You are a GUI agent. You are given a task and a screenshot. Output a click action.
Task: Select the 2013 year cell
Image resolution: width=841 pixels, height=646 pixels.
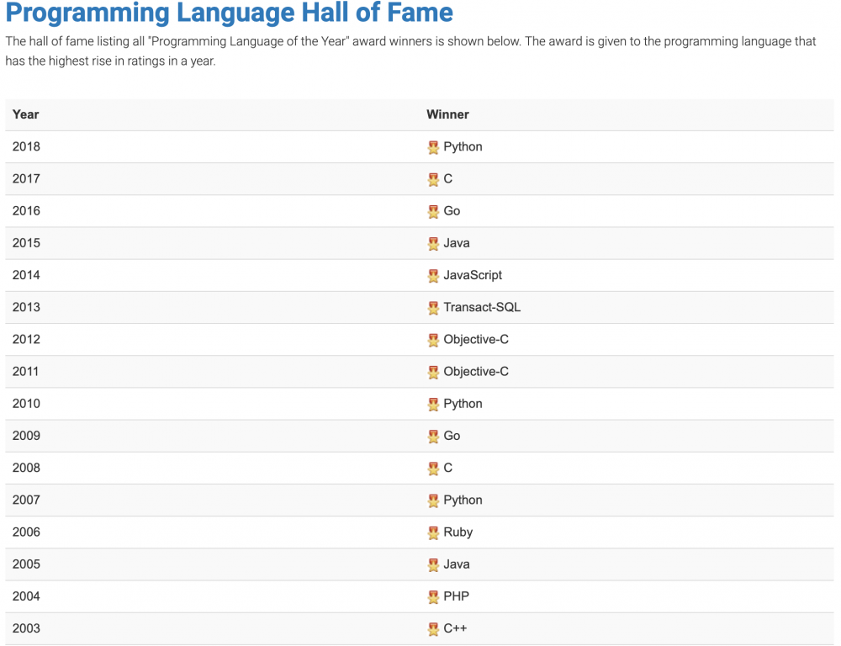coord(26,308)
